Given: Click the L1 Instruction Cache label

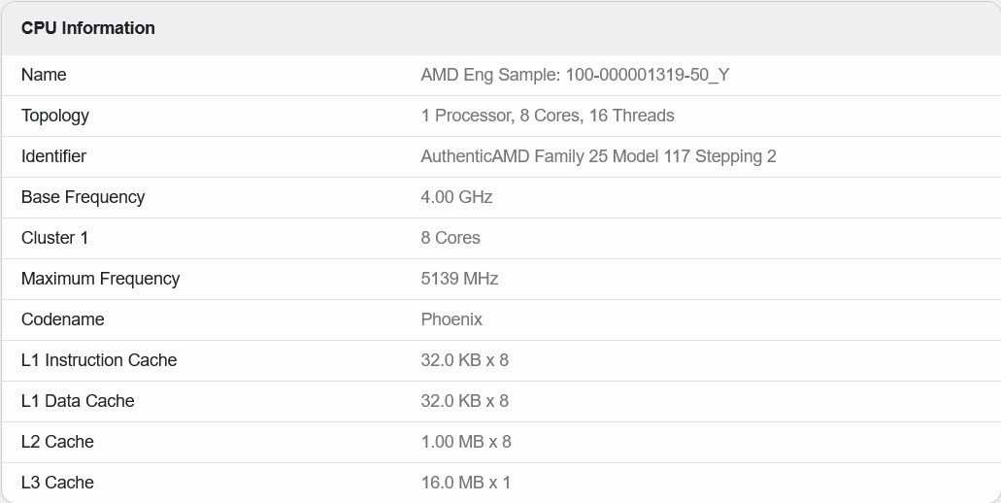Looking at the screenshot, I should pyautogui.click(x=99, y=360).
